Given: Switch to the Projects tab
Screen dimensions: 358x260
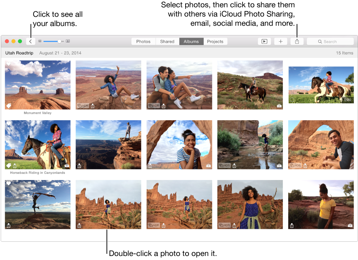Looking at the screenshot, I should [x=215, y=41].
